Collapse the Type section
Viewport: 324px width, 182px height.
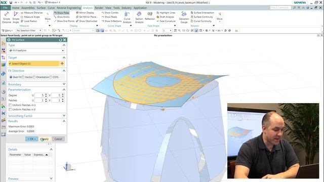tap(64, 45)
